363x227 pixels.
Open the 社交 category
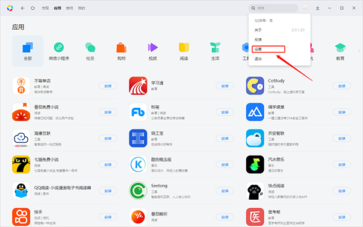[90, 51]
